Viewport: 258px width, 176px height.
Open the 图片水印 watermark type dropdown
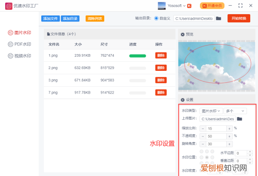point(211,111)
